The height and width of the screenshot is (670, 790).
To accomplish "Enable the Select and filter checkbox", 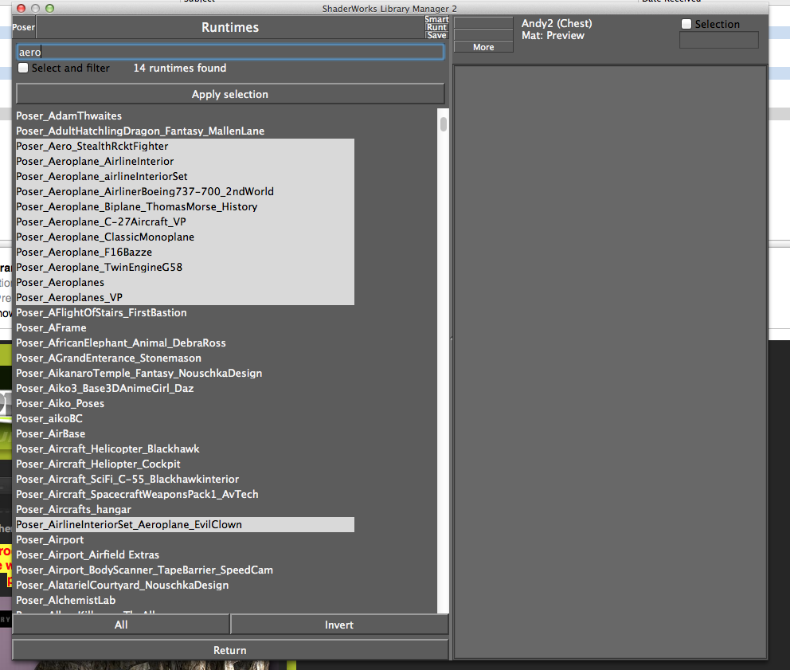I will click(x=23, y=68).
